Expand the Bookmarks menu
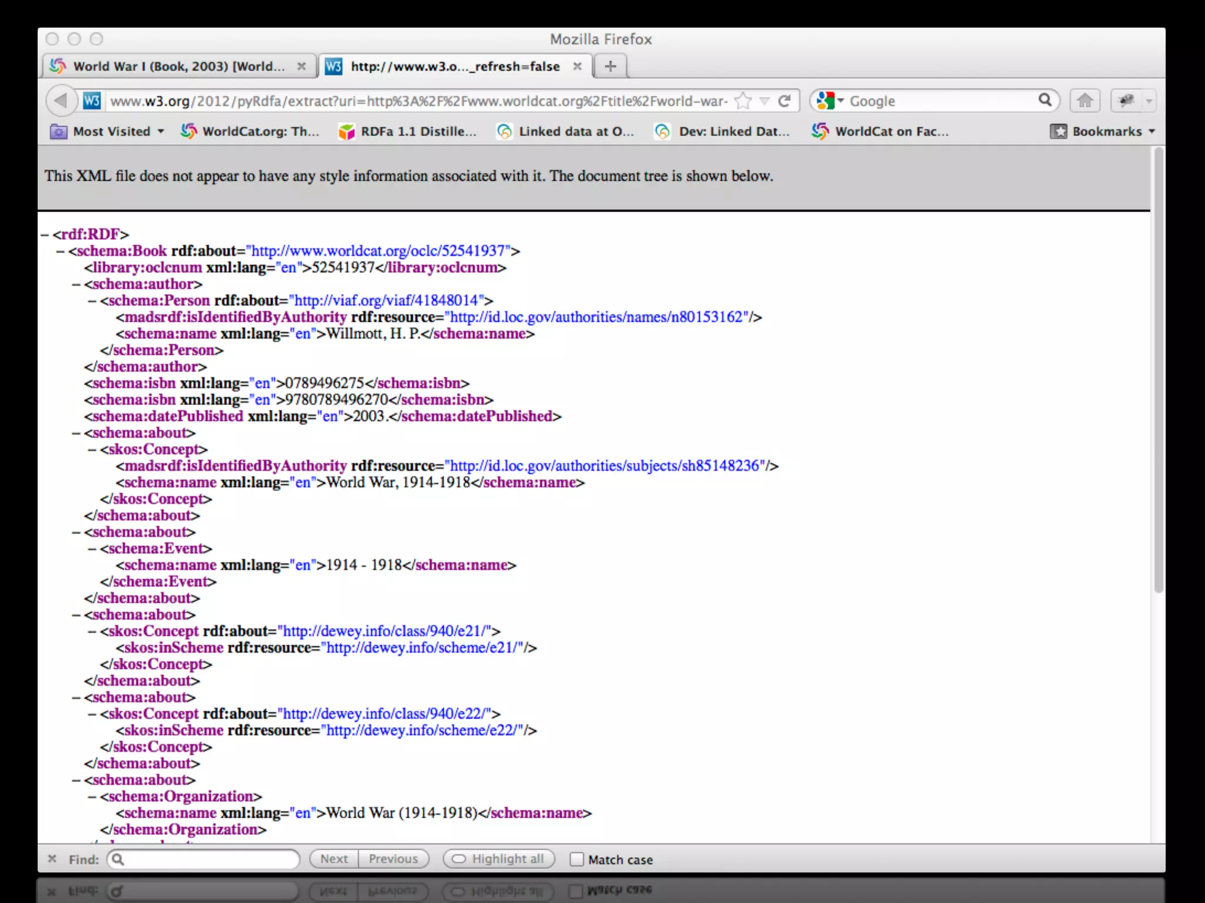The image size is (1205, 903). pyautogui.click(x=1103, y=132)
